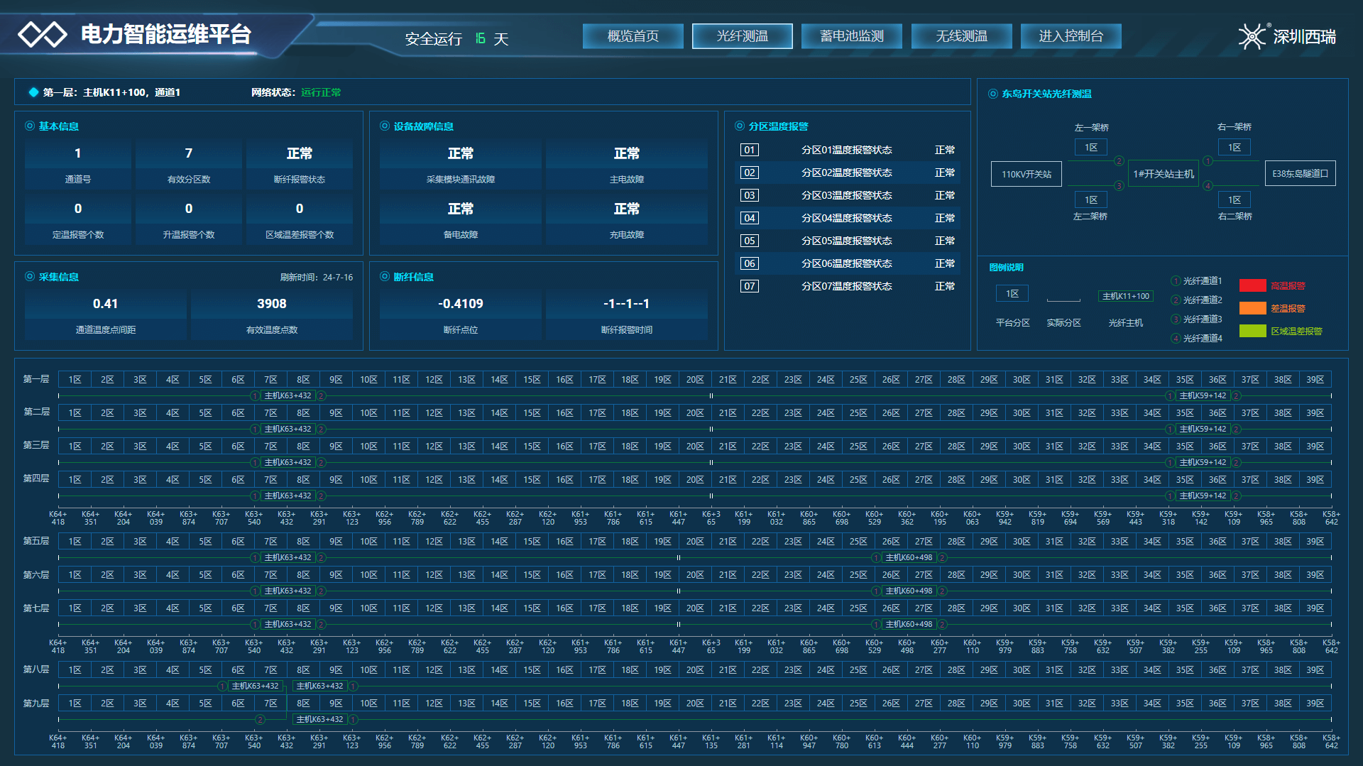Click the circle icon beside 基本信息
Screen dimensions: 1363x766
[x=30, y=126]
